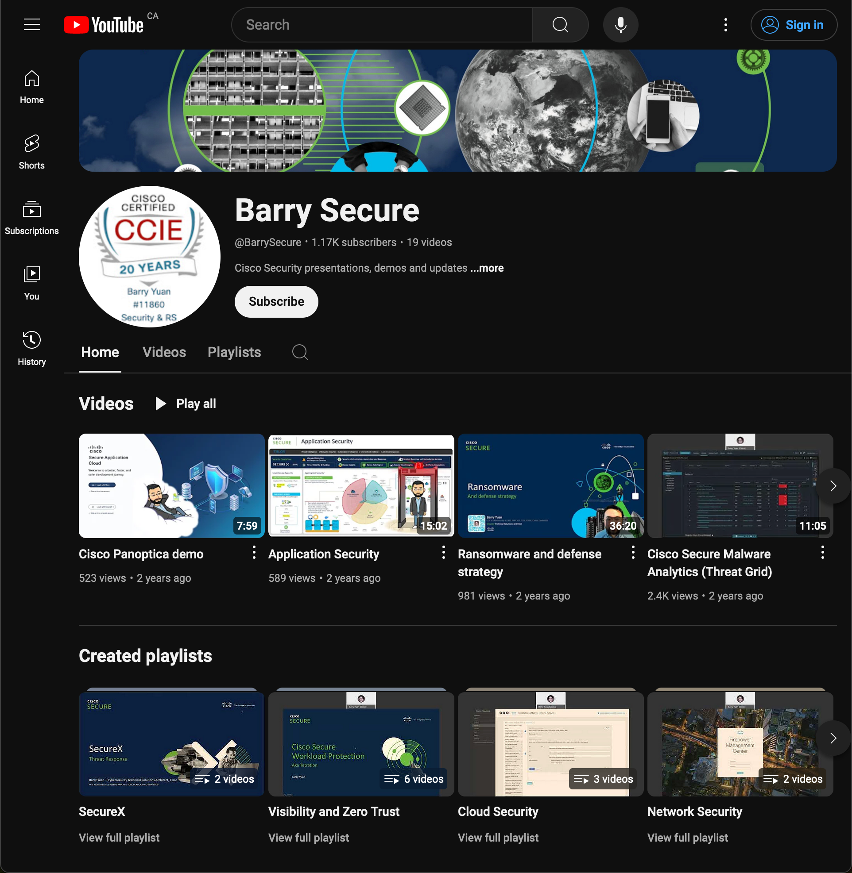Open options menu for Cisco Panoptica demo
The width and height of the screenshot is (852, 873).
[254, 553]
